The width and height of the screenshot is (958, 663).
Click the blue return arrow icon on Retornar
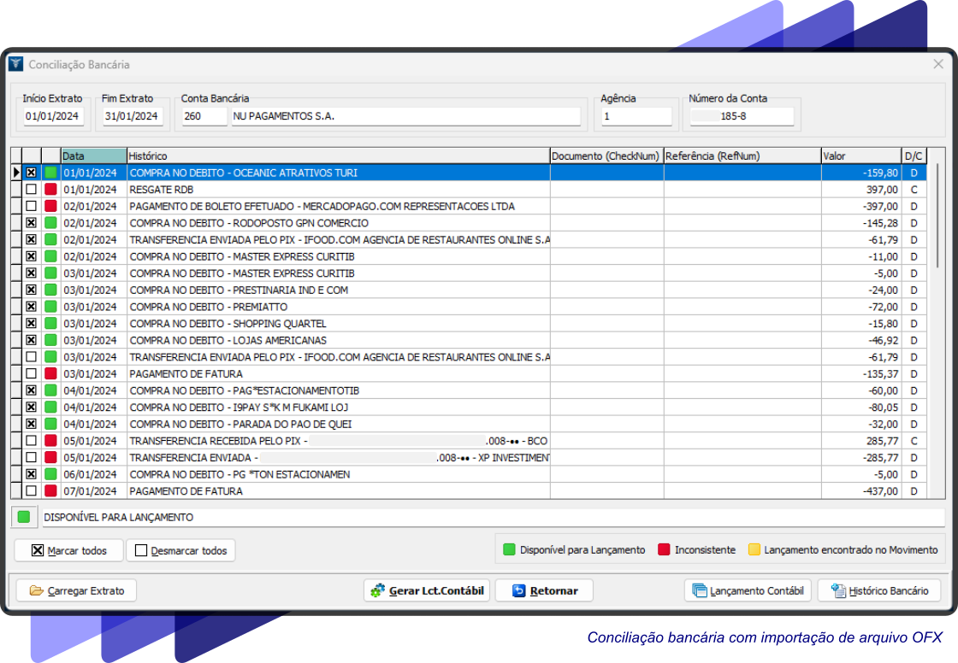(x=517, y=590)
